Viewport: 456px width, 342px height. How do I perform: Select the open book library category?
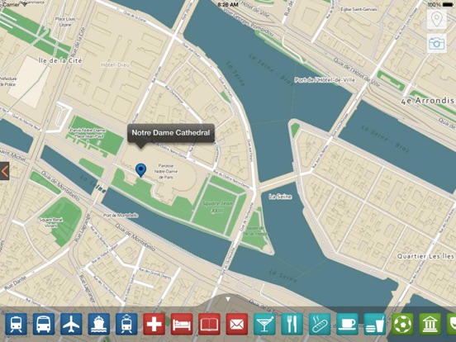(x=209, y=324)
